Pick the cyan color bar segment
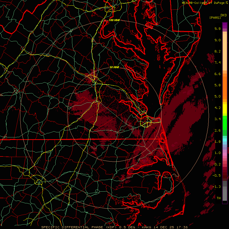 pyautogui.click(x=225, y=140)
